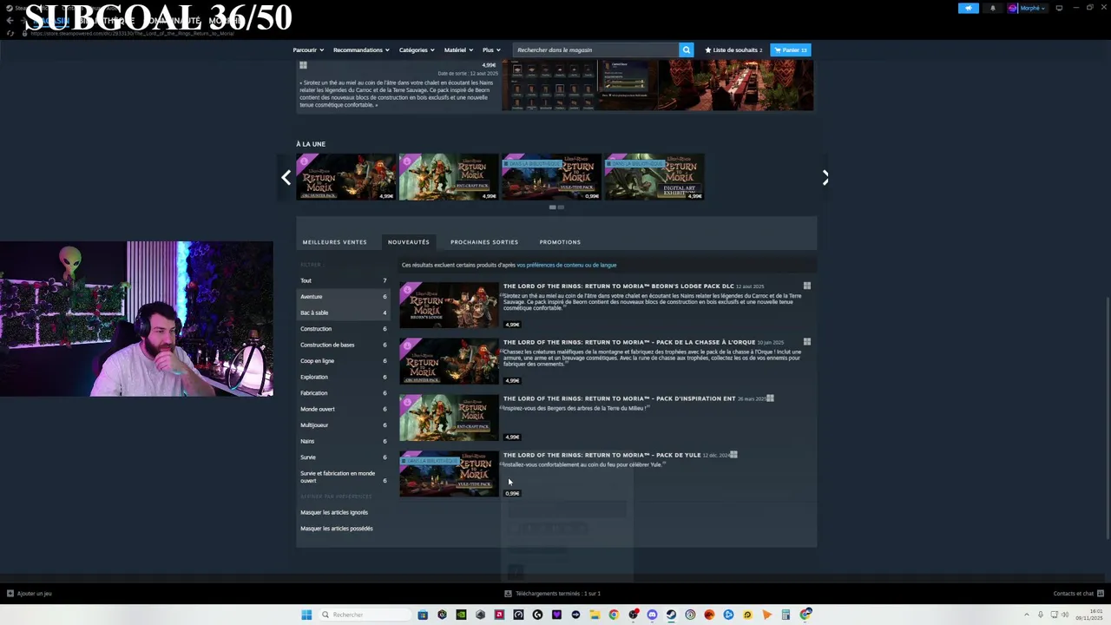Expand the Parcourir menu
1111x625 pixels.
point(308,49)
